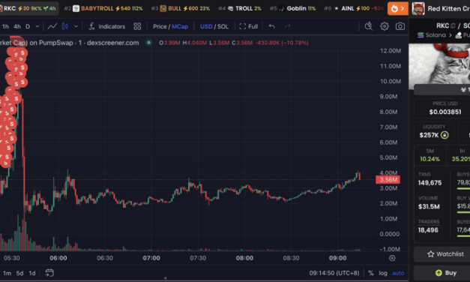Open trending token BULL

tap(181, 8)
